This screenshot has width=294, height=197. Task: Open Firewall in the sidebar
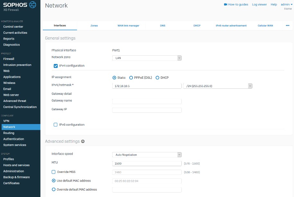tap(9, 59)
